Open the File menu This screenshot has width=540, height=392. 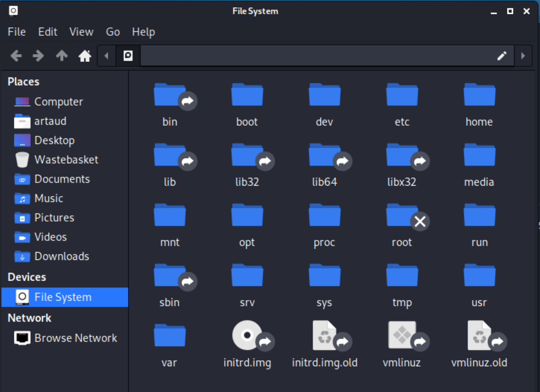point(16,32)
